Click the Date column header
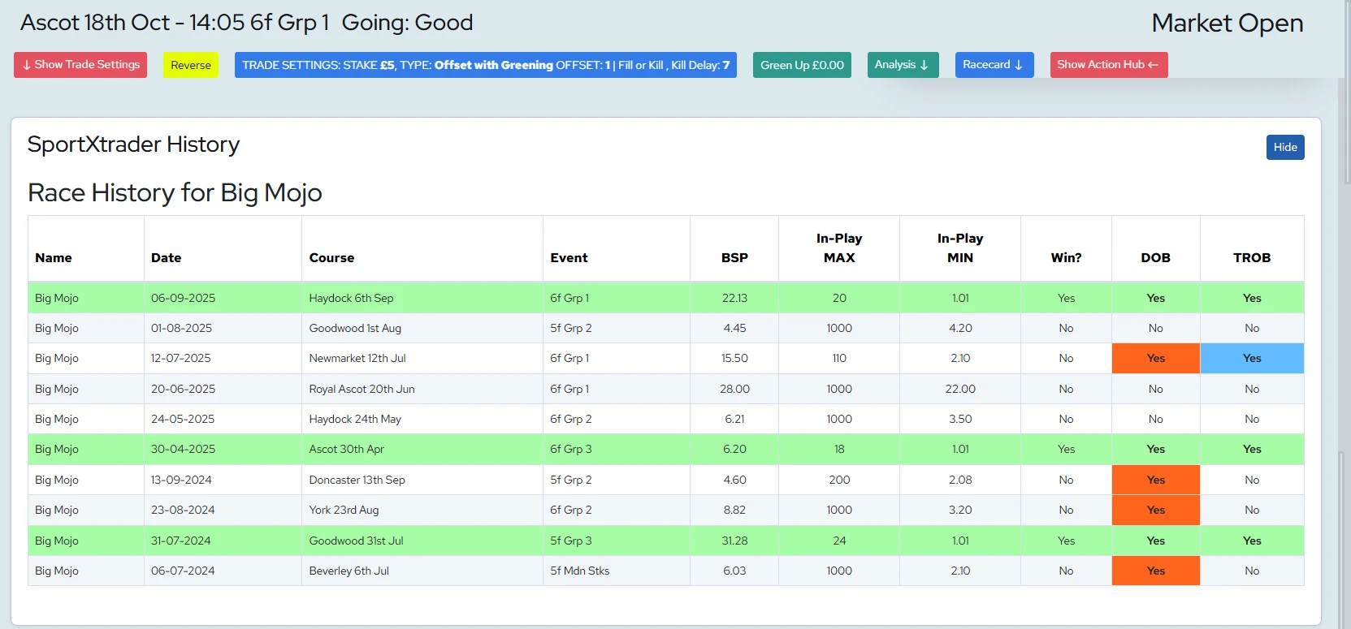Image resolution: width=1351 pixels, height=629 pixels. 167,257
